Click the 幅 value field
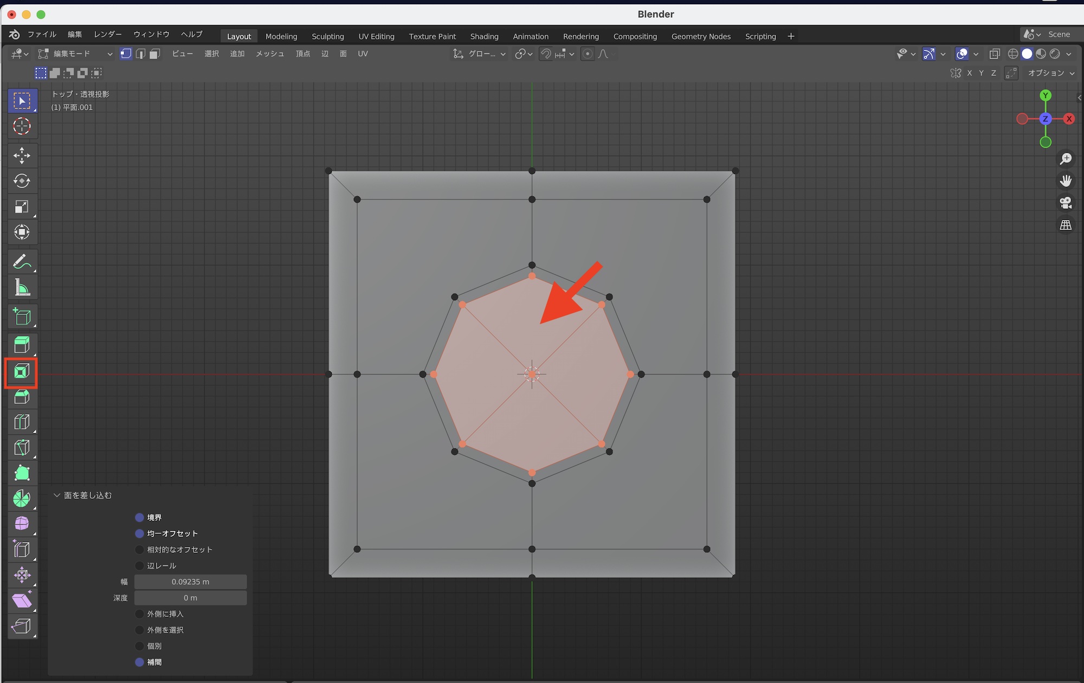This screenshot has height=683, width=1084. click(190, 582)
